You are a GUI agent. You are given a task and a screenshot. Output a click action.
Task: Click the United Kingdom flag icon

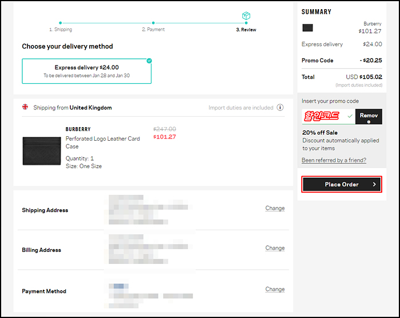(25, 107)
